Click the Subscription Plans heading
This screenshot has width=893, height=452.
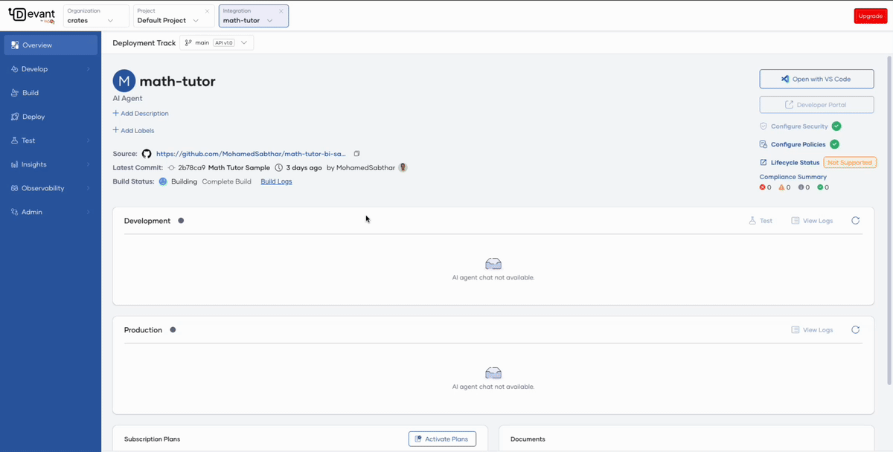(152, 439)
